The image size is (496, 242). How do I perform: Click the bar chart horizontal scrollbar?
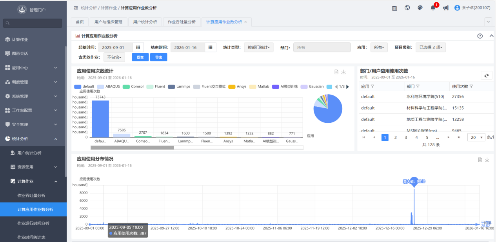coord(132,147)
